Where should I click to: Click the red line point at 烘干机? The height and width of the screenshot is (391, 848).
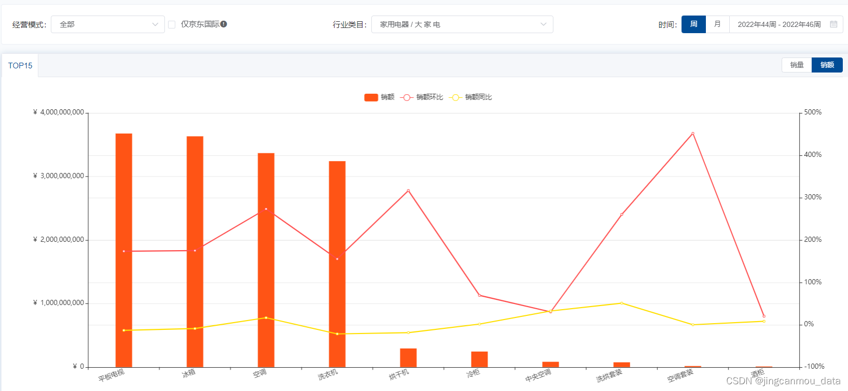(408, 191)
